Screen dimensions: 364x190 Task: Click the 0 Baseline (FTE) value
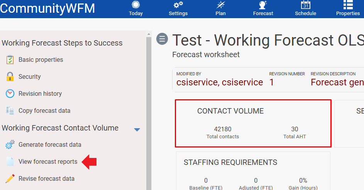[x=206, y=180]
